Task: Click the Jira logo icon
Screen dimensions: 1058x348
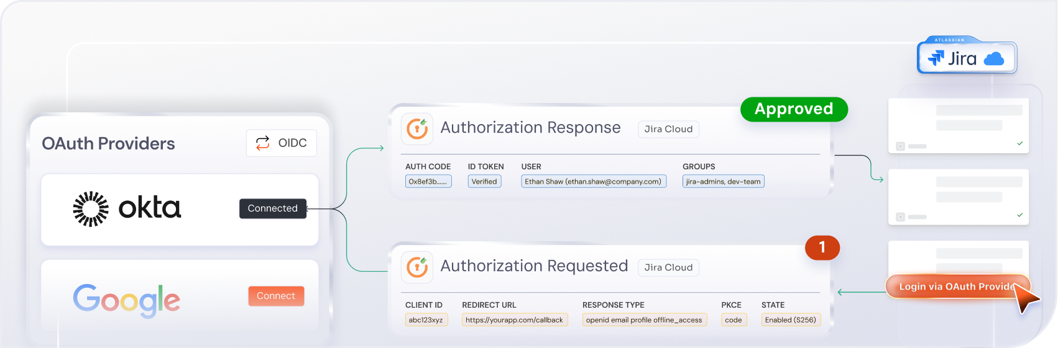Action: pyautogui.click(x=936, y=58)
